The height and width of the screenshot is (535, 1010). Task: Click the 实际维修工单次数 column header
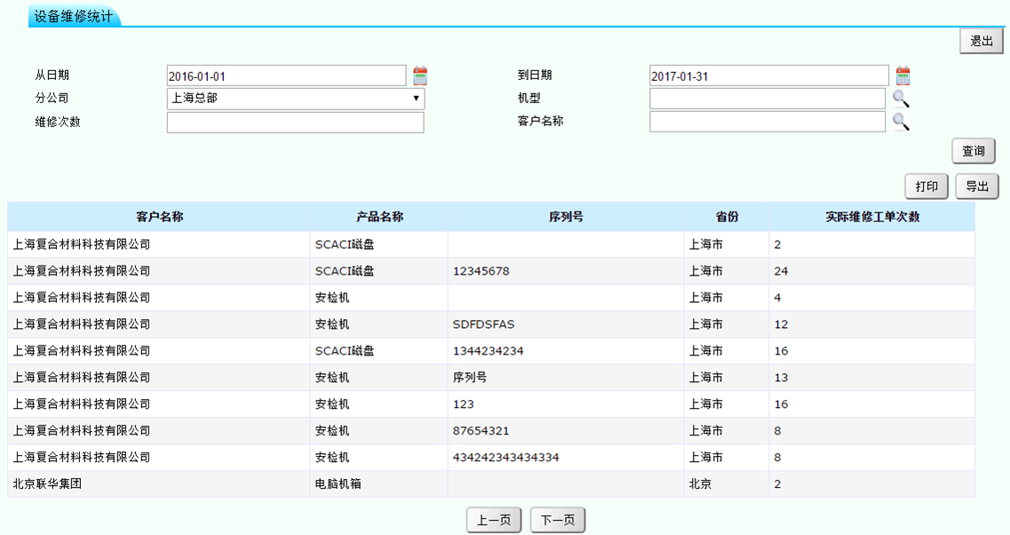pos(872,217)
